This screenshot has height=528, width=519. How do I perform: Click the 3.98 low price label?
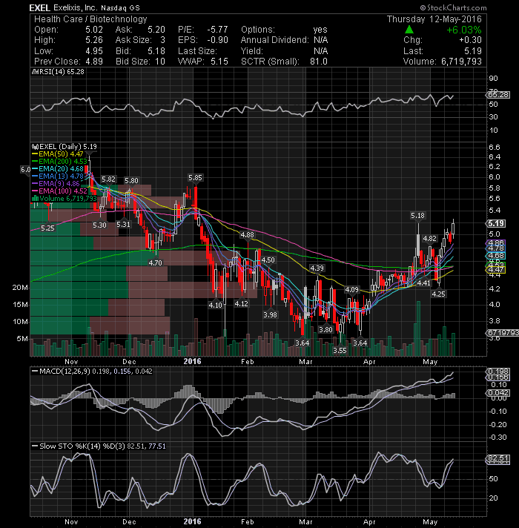pyautogui.click(x=270, y=315)
